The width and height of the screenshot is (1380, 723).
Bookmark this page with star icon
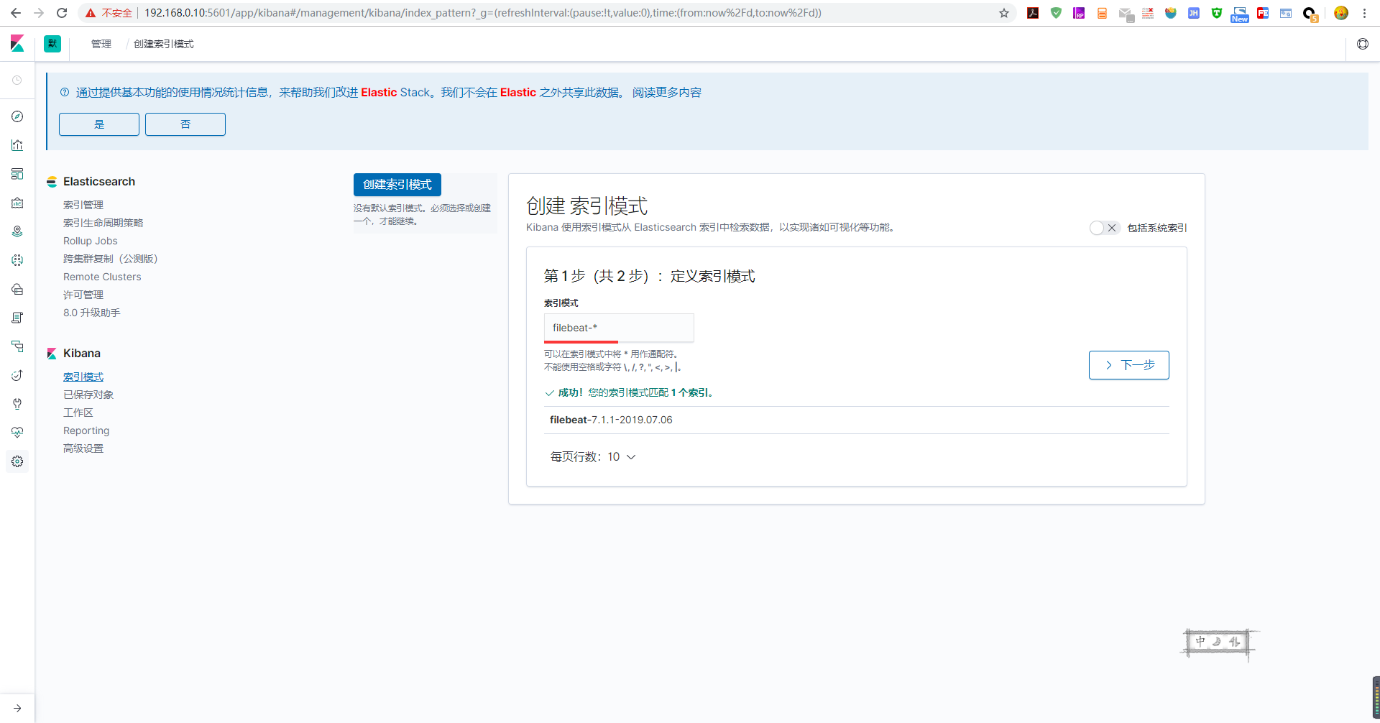(x=1004, y=13)
